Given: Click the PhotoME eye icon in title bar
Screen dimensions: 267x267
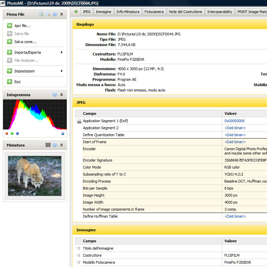Looking at the screenshot, I should click(3, 3).
